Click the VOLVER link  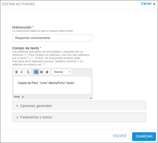(x=119, y=136)
